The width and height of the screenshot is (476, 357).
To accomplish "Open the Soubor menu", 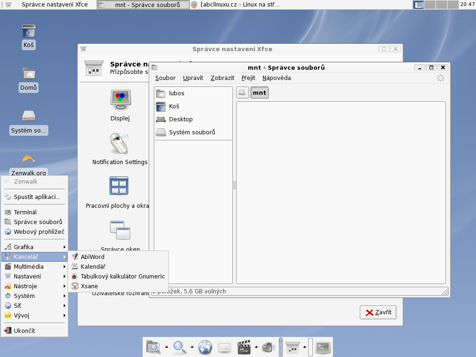I will (x=165, y=78).
